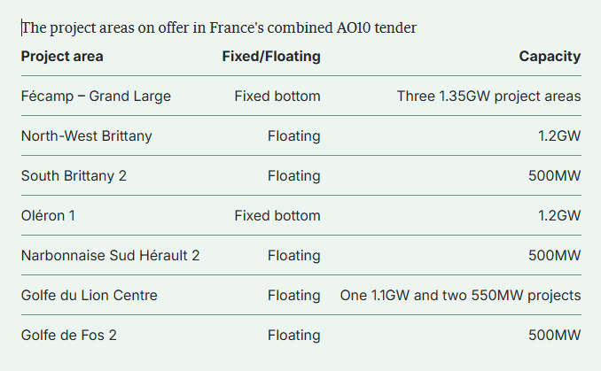Click "Floating" in the South Brittany 2 row

click(x=293, y=175)
